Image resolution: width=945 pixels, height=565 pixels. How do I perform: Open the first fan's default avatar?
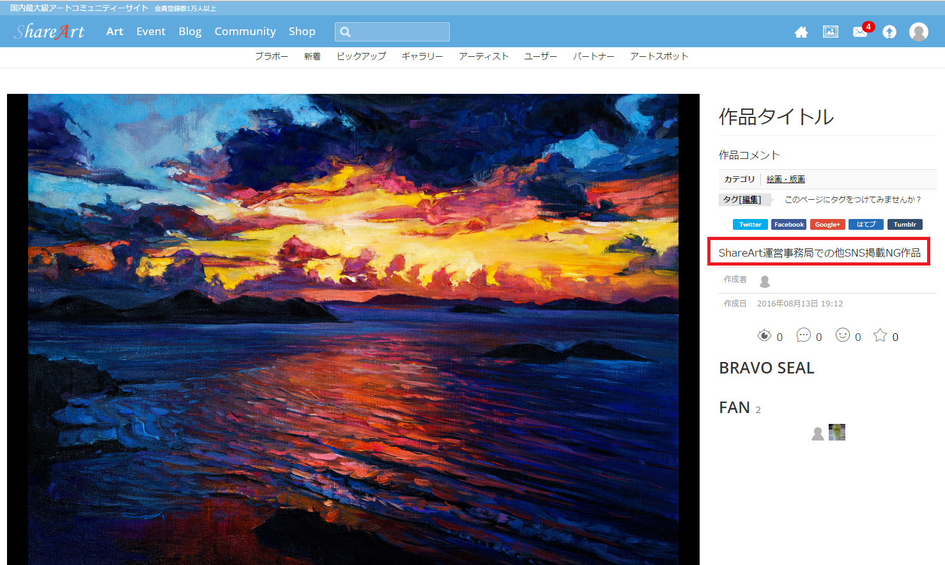click(x=818, y=433)
